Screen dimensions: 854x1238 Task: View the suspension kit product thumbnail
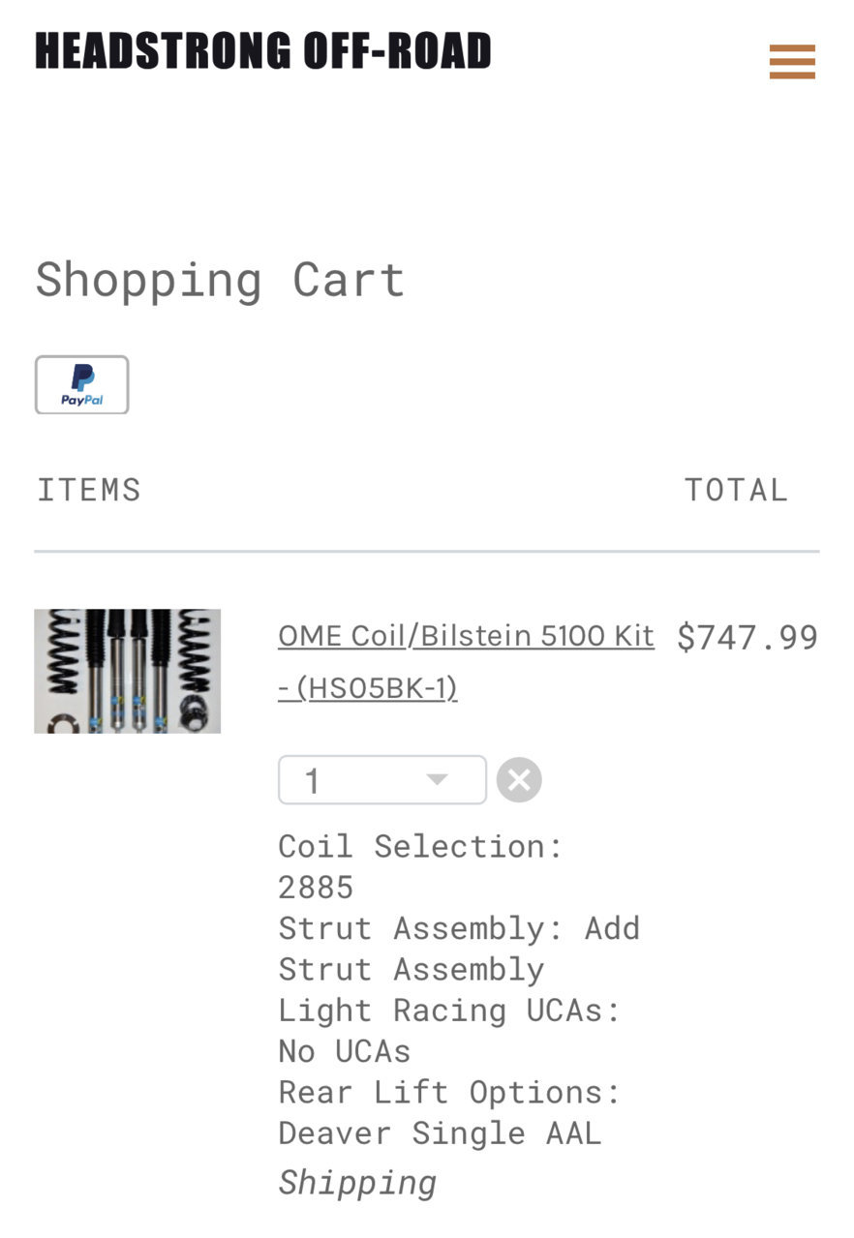(128, 671)
